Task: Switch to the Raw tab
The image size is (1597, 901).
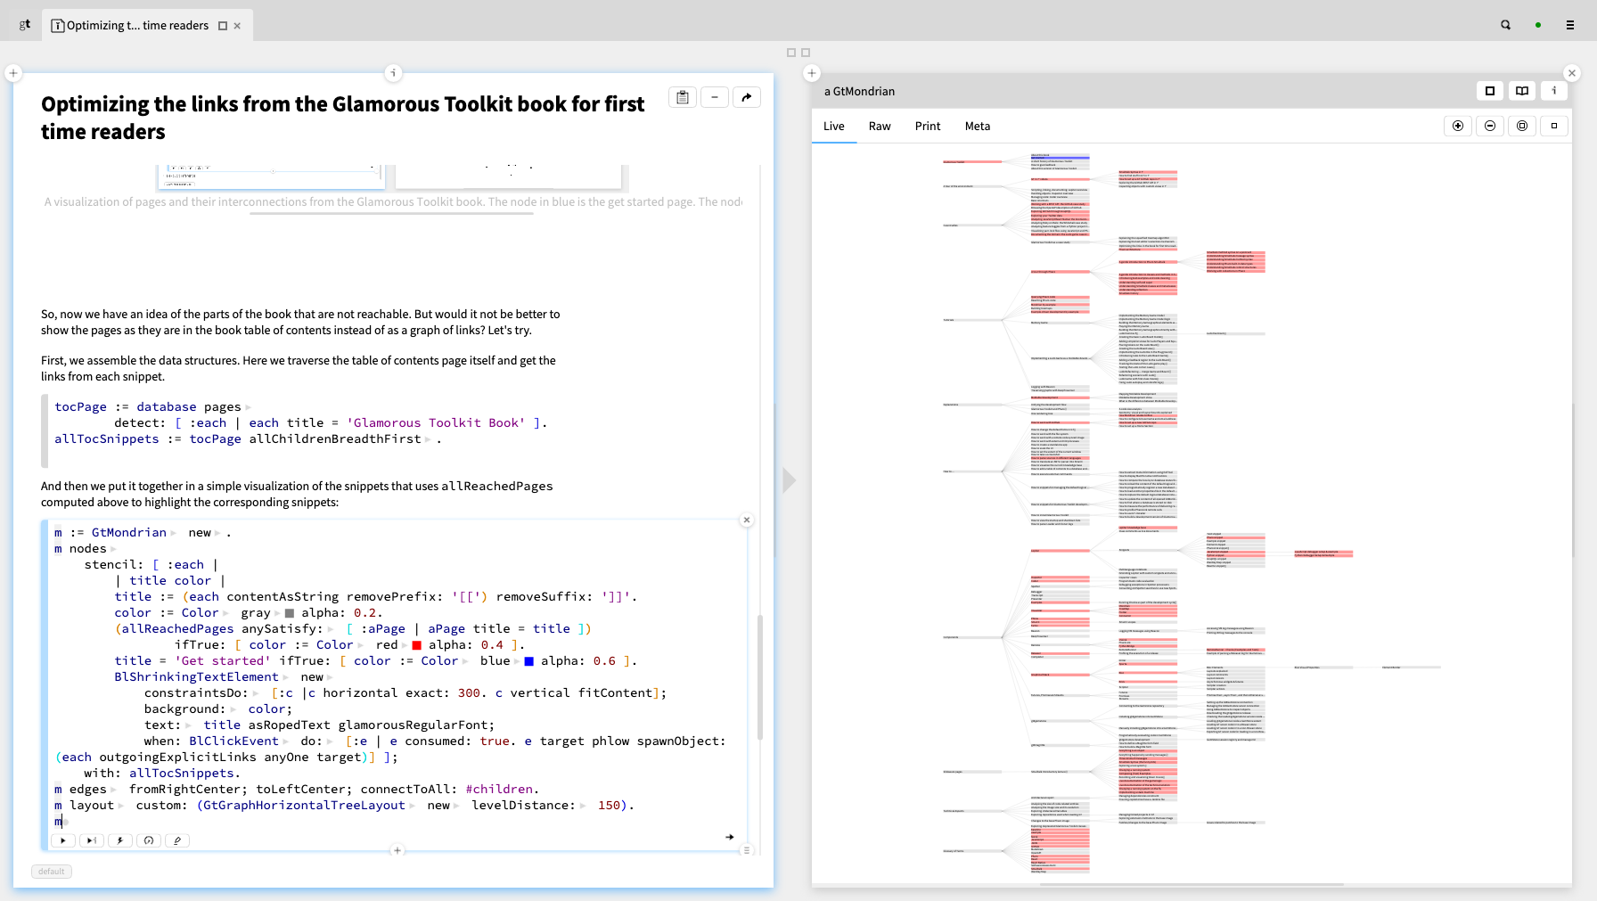Action: tap(880, 127)
